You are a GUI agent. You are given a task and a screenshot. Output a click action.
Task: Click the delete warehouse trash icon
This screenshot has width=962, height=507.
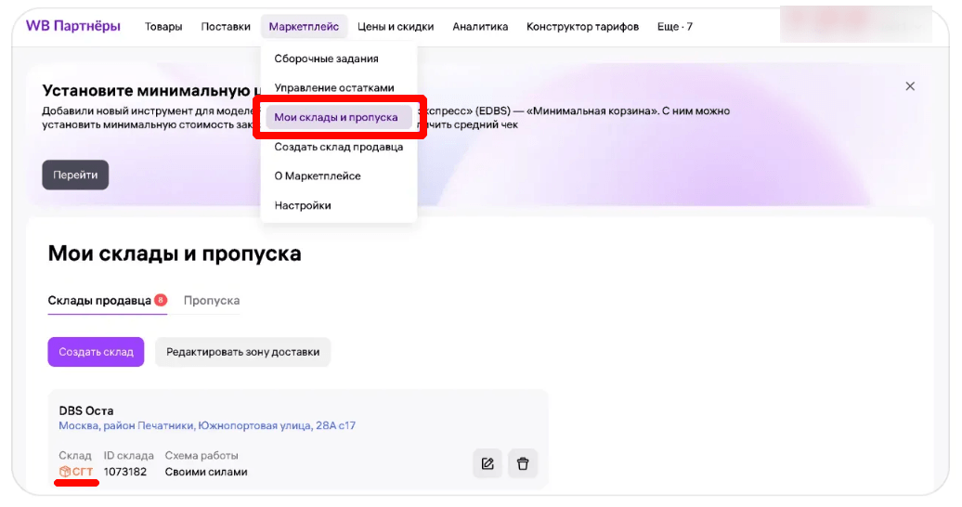523,463
